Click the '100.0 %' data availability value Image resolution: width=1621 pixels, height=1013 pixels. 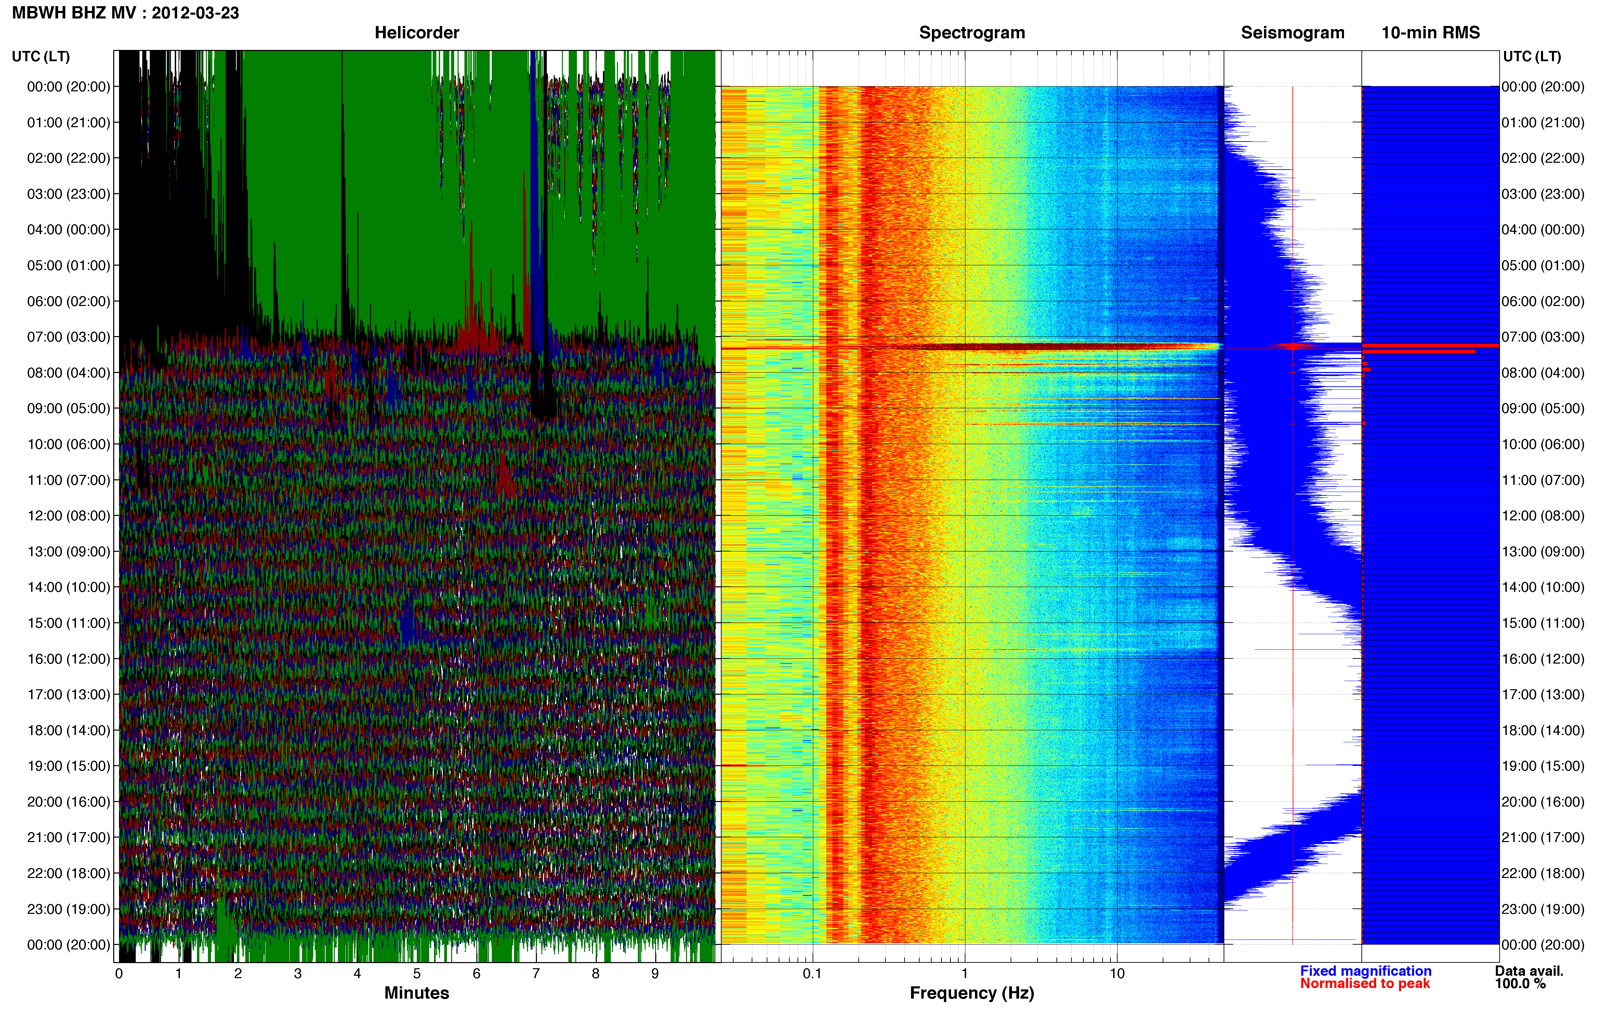point(1520,984)
